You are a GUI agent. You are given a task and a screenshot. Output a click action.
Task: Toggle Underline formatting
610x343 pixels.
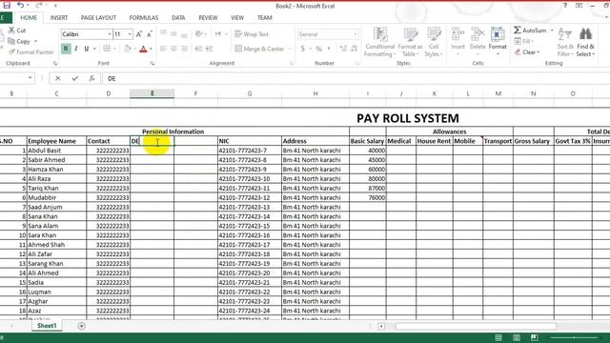[x=87, y=49]
